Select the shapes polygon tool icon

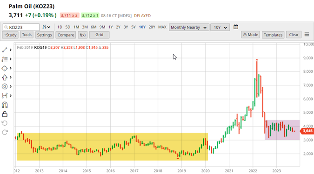click(5, 68)
